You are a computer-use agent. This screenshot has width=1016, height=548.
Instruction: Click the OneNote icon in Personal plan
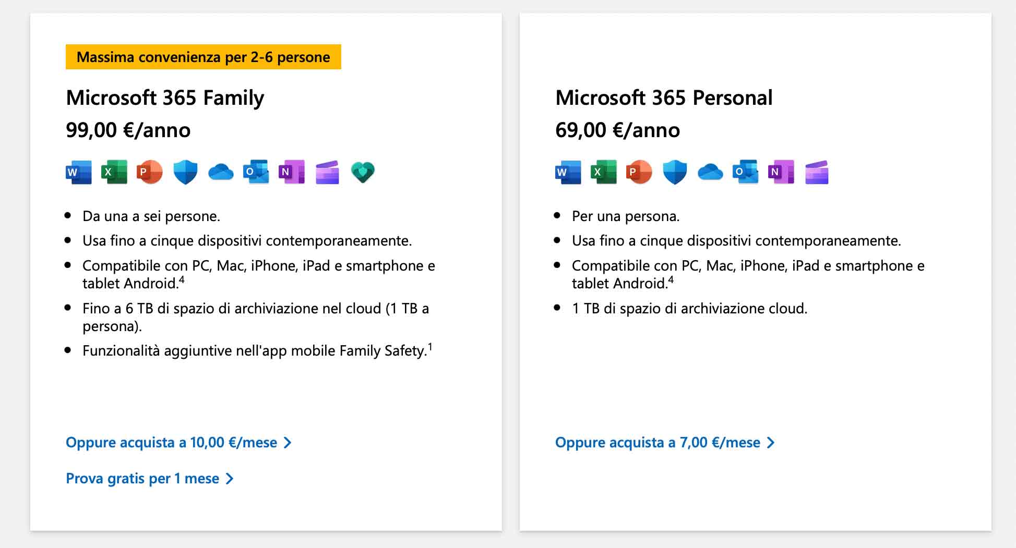781,172
